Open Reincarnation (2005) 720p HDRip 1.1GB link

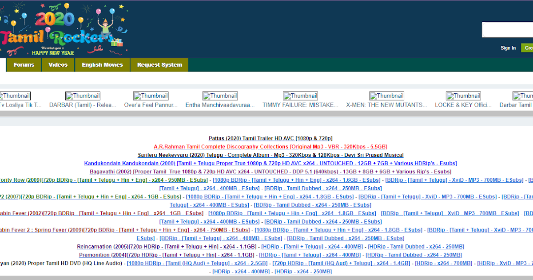[x=167, y=247]
